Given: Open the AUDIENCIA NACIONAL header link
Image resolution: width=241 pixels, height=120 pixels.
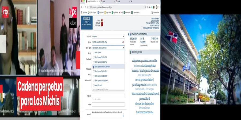Looking at the screenshot, I should pos(155,21).
